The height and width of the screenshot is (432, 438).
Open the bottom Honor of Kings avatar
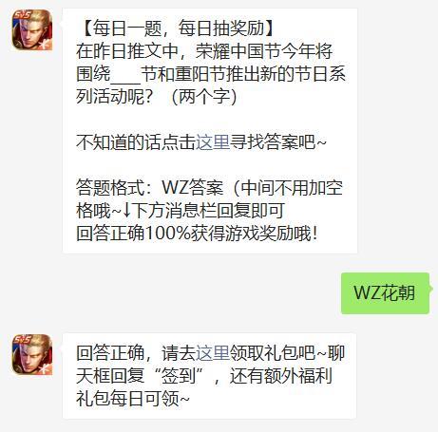point(32,354)
